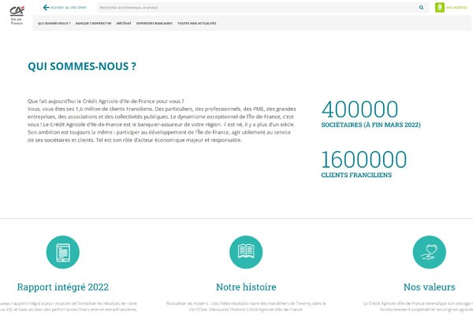Click the open book icon above Notre histoire

tap(246, 252)
